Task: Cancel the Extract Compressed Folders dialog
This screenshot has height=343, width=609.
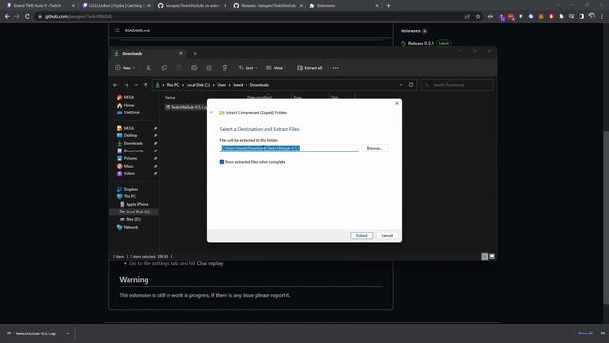Action: pos(387,235)
